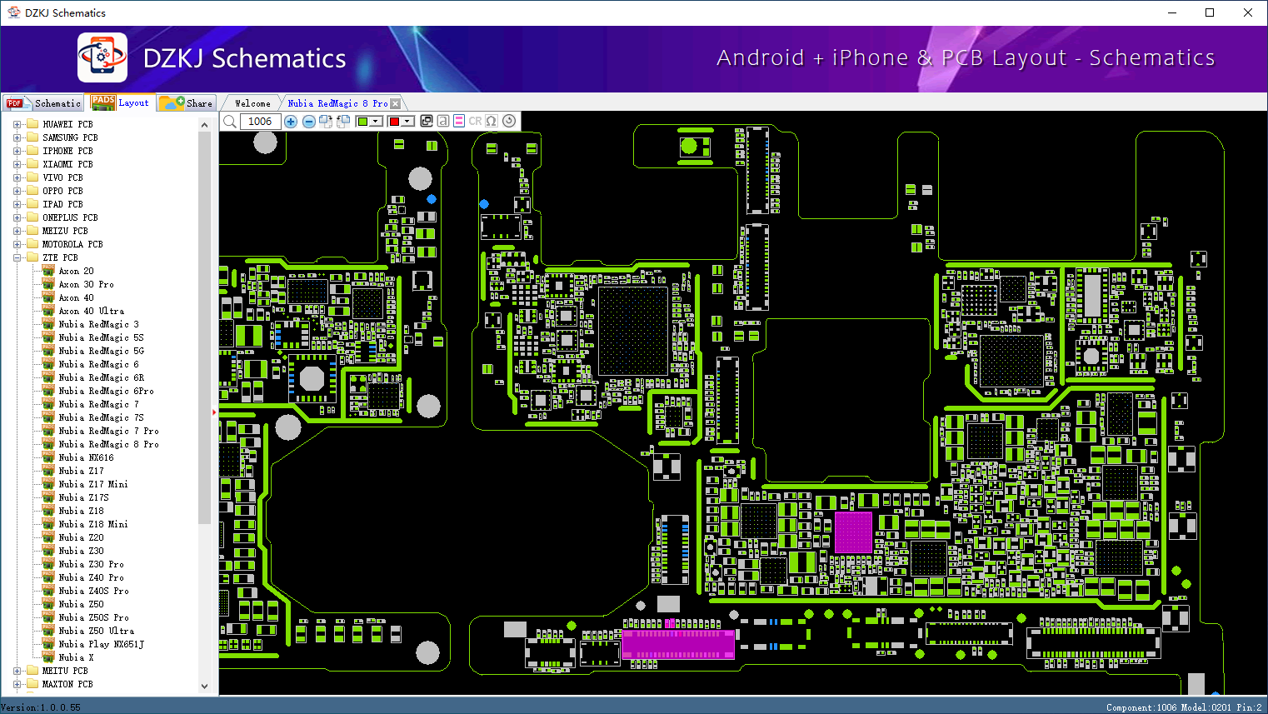The height and width of the screenshot is (714, 1268).
Task: Expand the ONEPLUS PCB tree node
Action: (x=17, y=217)
